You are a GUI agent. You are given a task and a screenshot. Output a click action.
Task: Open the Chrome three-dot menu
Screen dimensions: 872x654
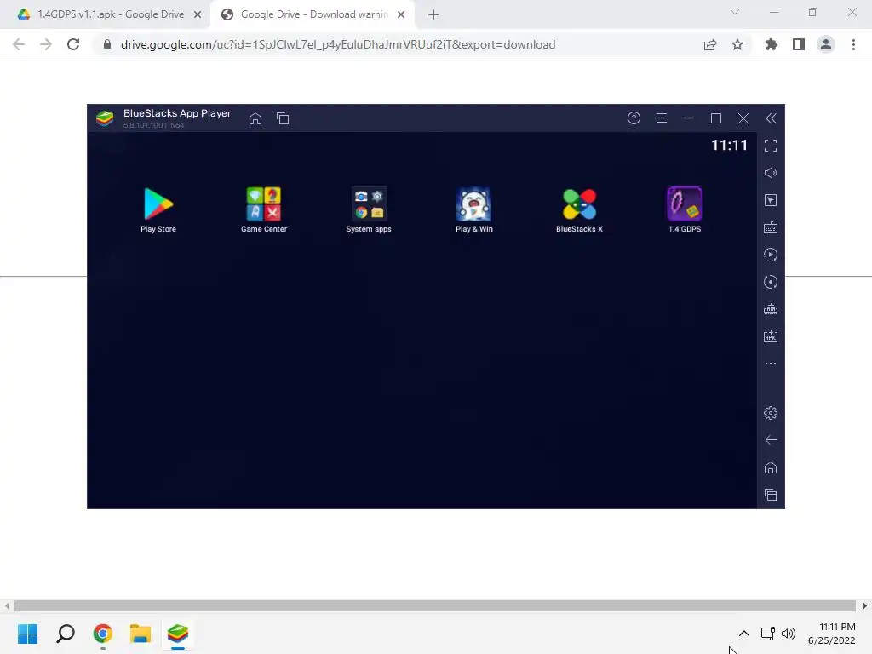pos(853,44)
